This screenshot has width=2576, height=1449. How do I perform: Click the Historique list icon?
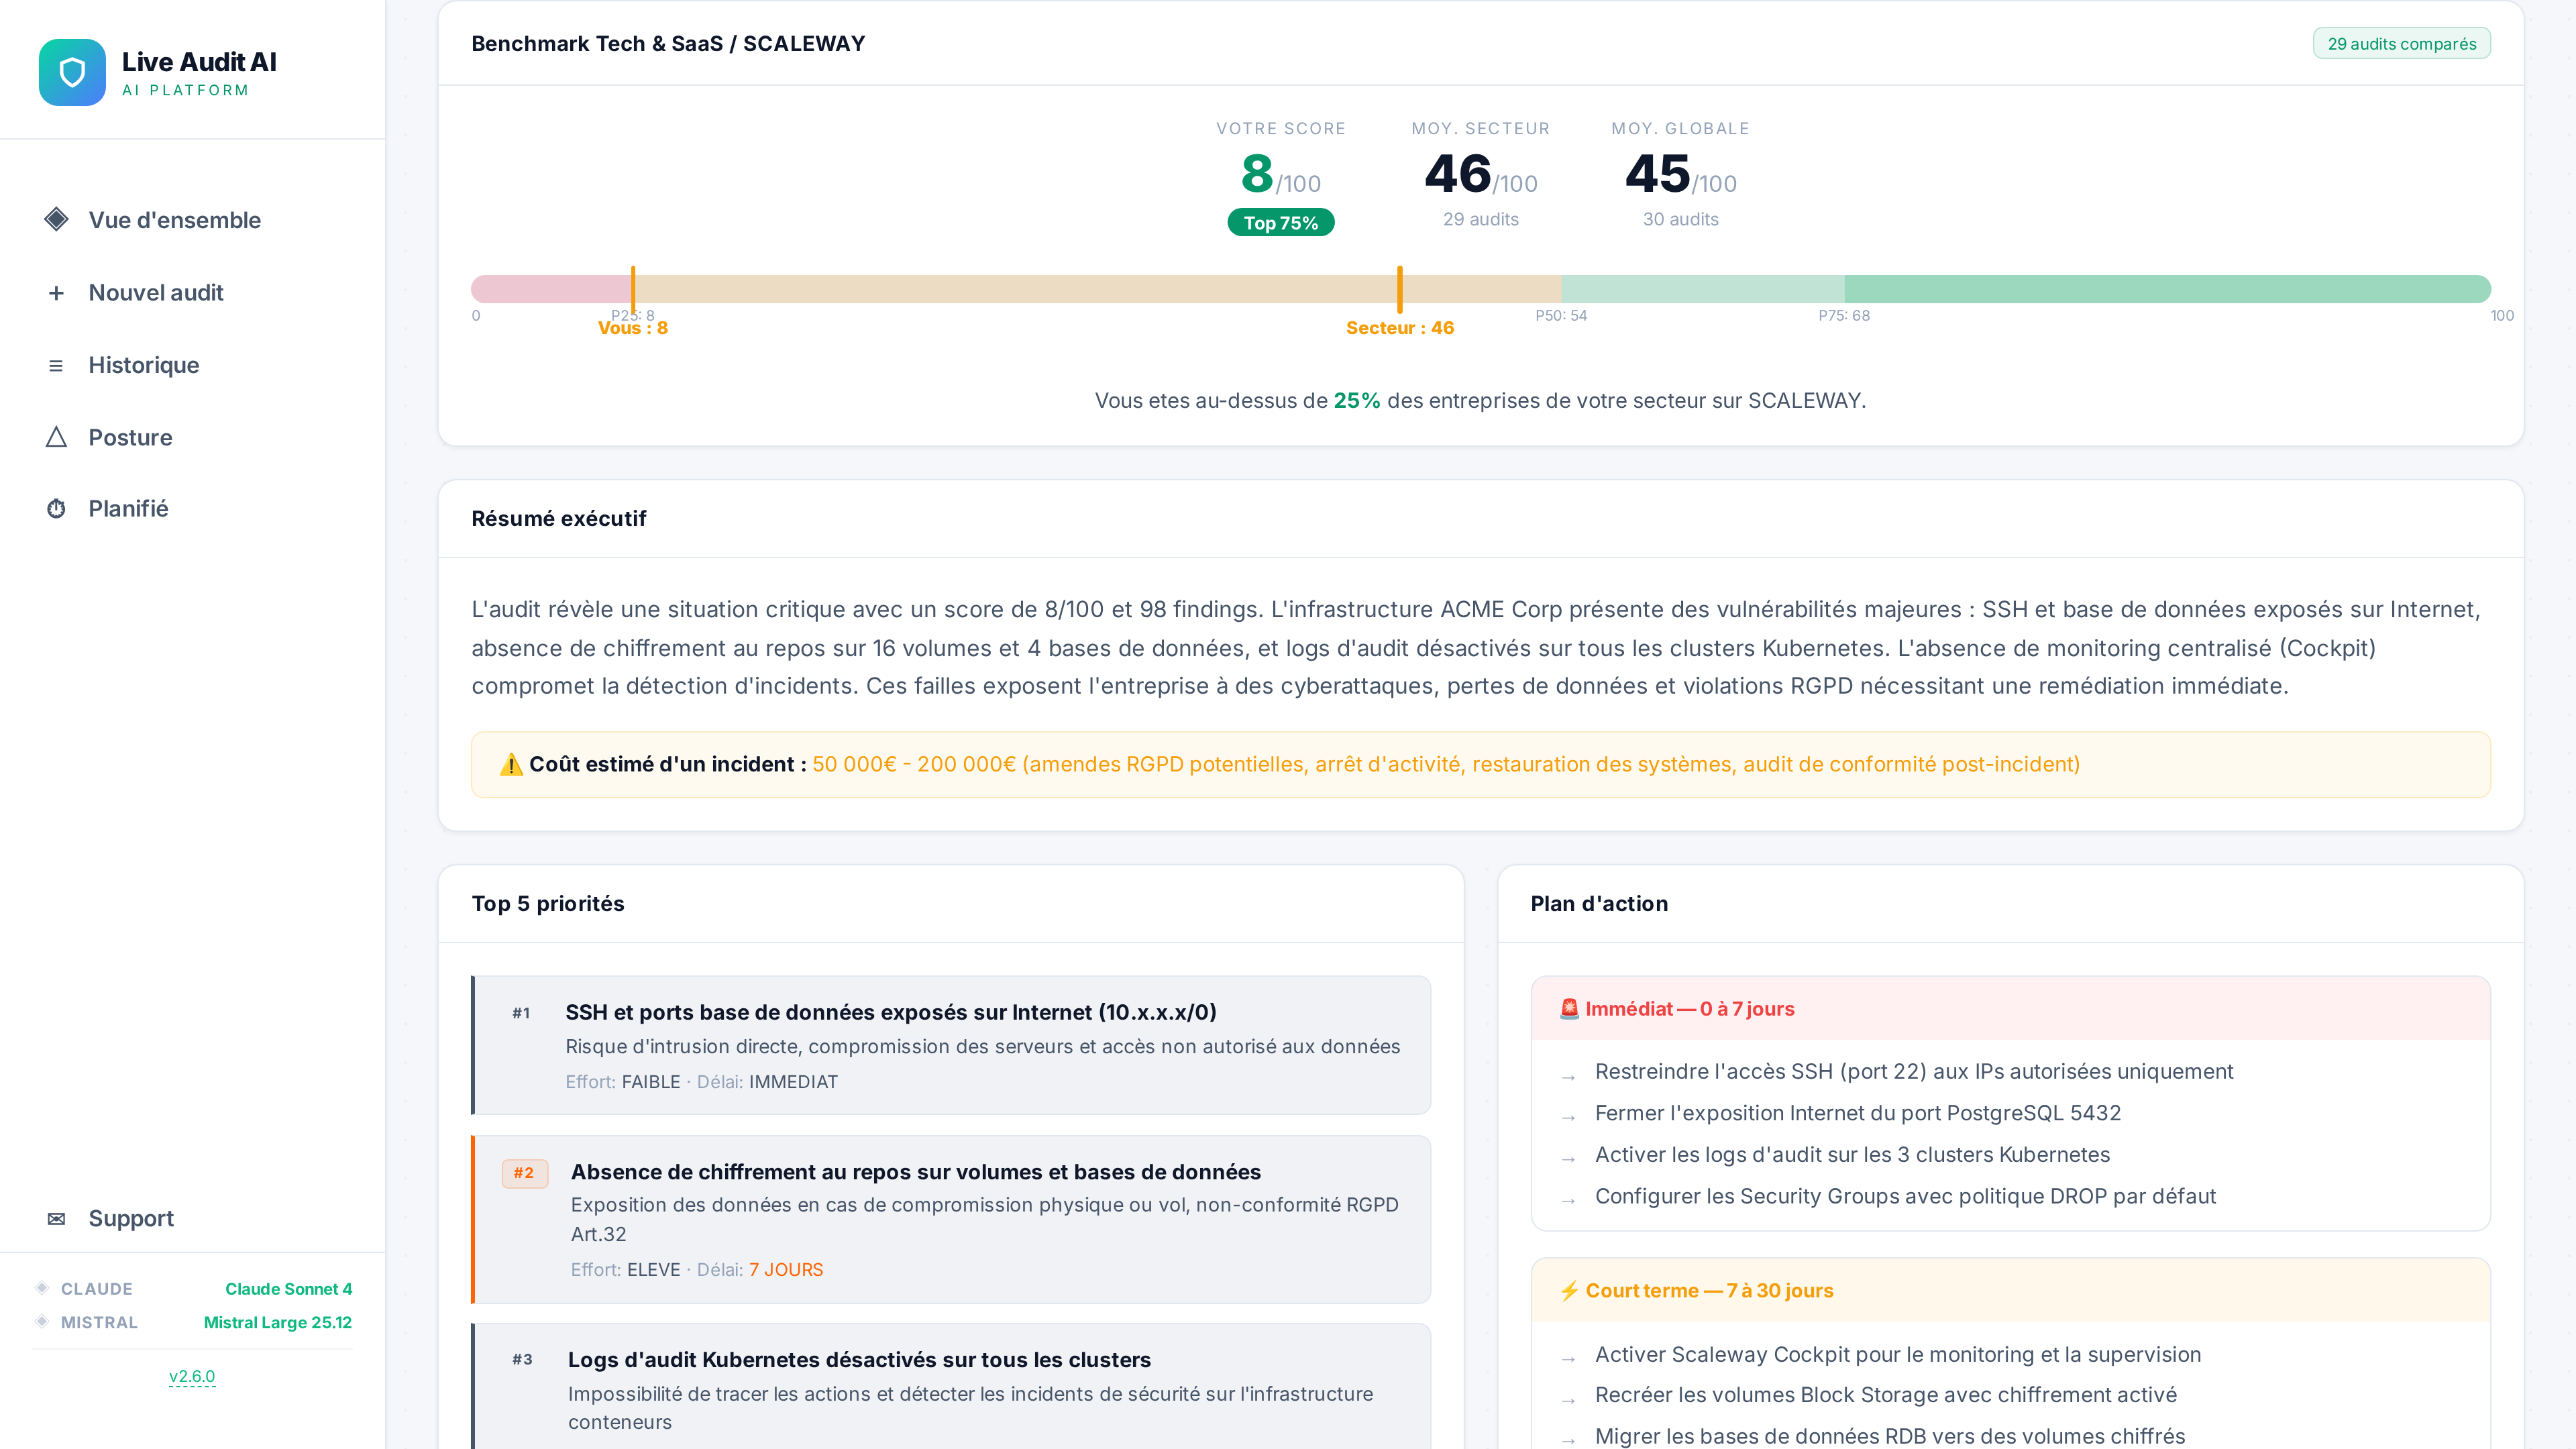(x=56, y=366)
